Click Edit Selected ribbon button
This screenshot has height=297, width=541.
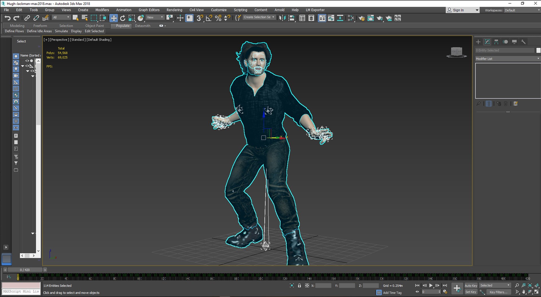pyautogui.click(x=94, y=31)
